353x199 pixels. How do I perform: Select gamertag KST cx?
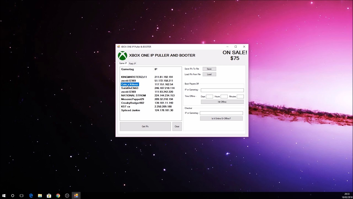coord(125,107)
